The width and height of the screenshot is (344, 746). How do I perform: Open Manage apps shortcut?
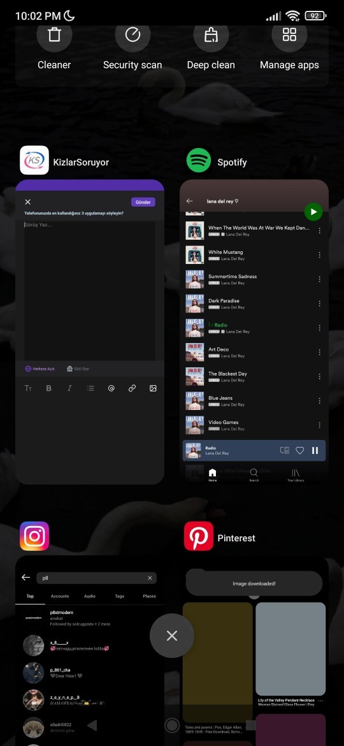289,47
